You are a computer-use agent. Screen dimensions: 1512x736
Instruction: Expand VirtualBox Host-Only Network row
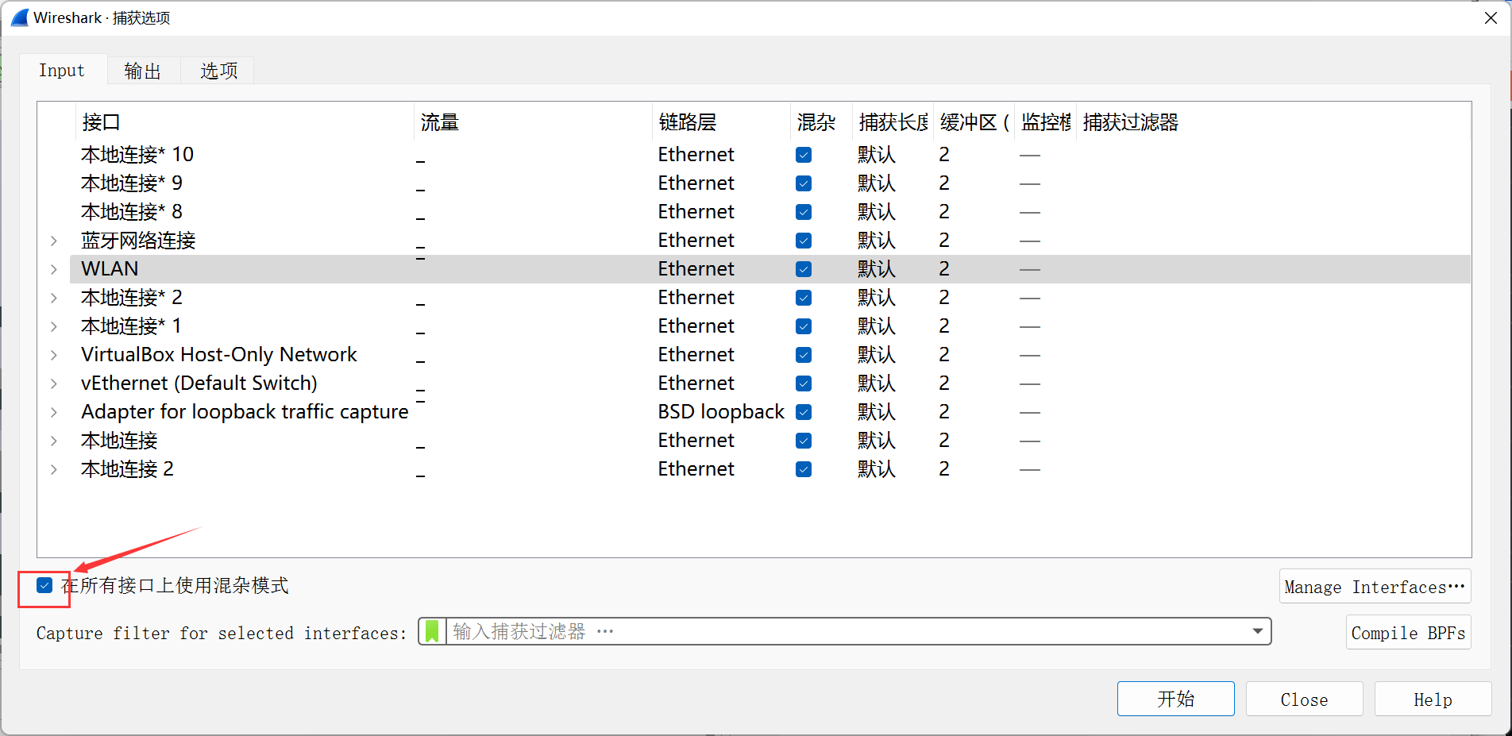click(x=54, y=355)
